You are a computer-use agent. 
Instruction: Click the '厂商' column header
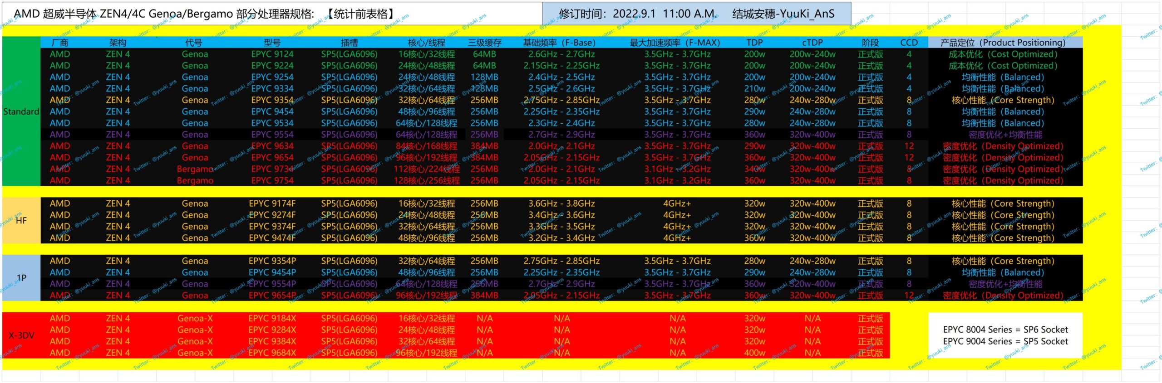[60, 43]
